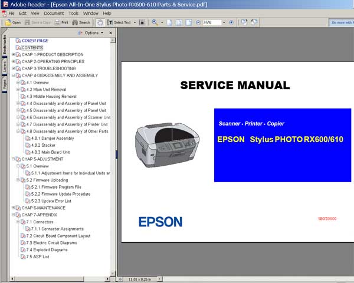Select the Hand tool
The width and height of the screenshot is (354, 283).
(100, 22)
